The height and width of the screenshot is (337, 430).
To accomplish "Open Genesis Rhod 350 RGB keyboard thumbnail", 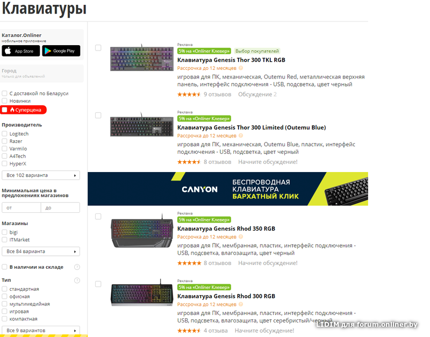I will click(142, 232).
